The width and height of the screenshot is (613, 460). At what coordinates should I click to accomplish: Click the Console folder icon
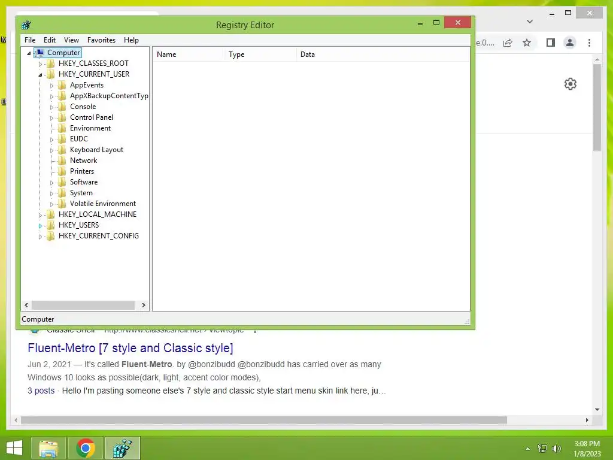pos(62,107)
